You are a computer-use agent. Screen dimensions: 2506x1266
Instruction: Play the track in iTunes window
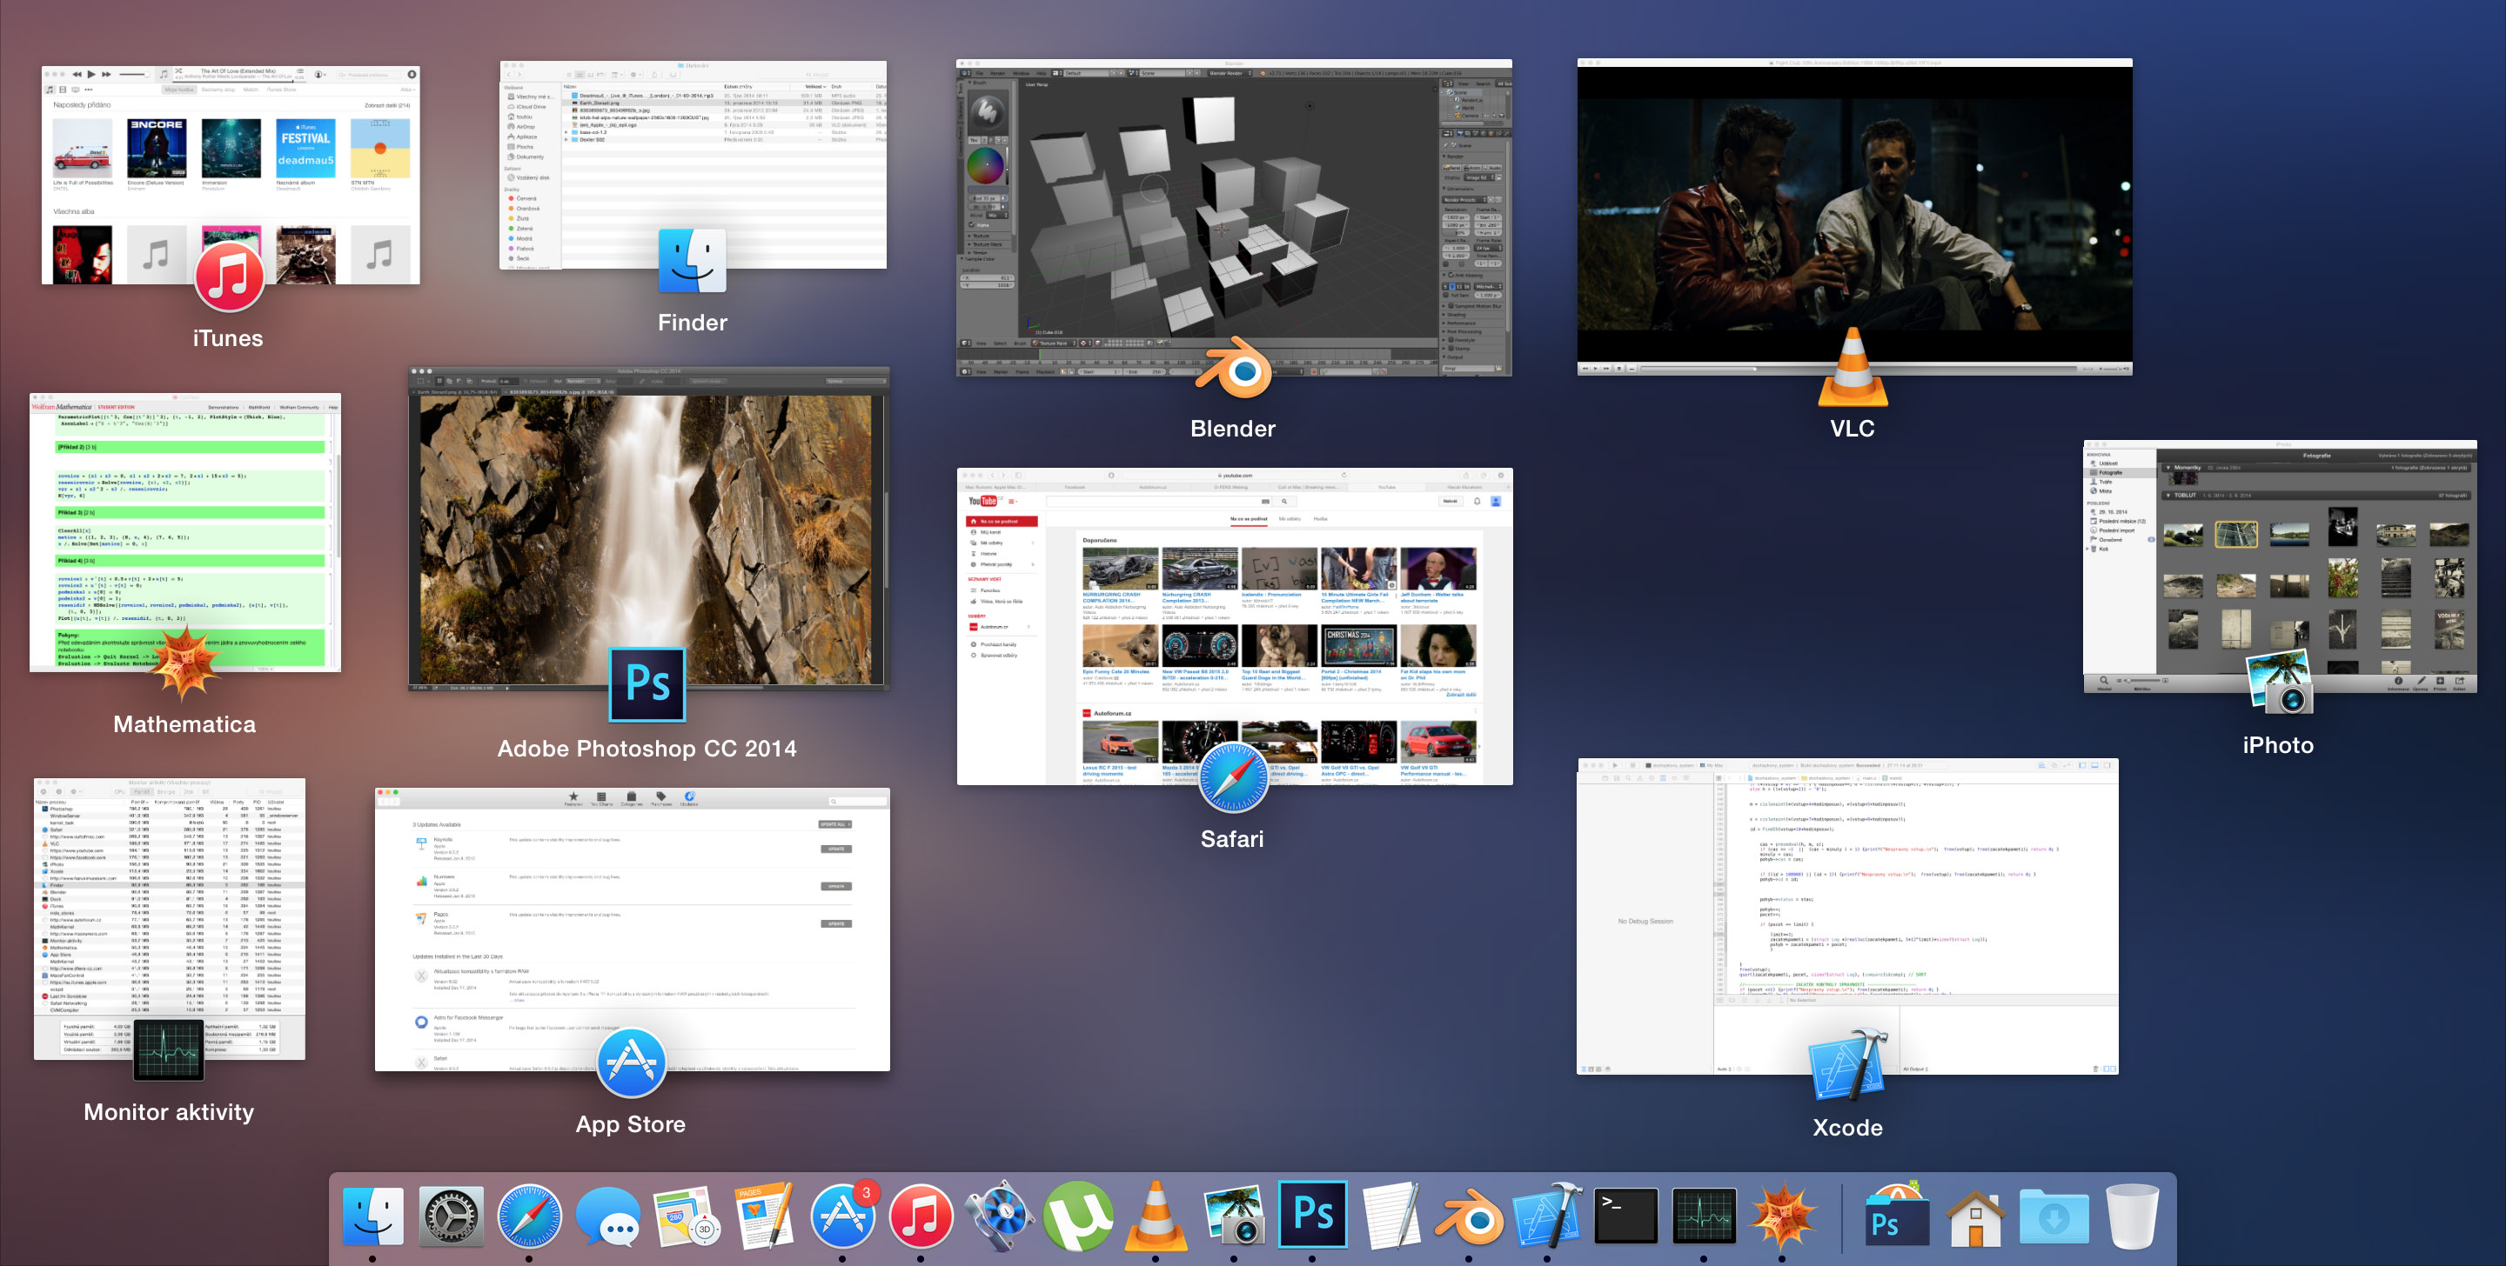[91, 74]
